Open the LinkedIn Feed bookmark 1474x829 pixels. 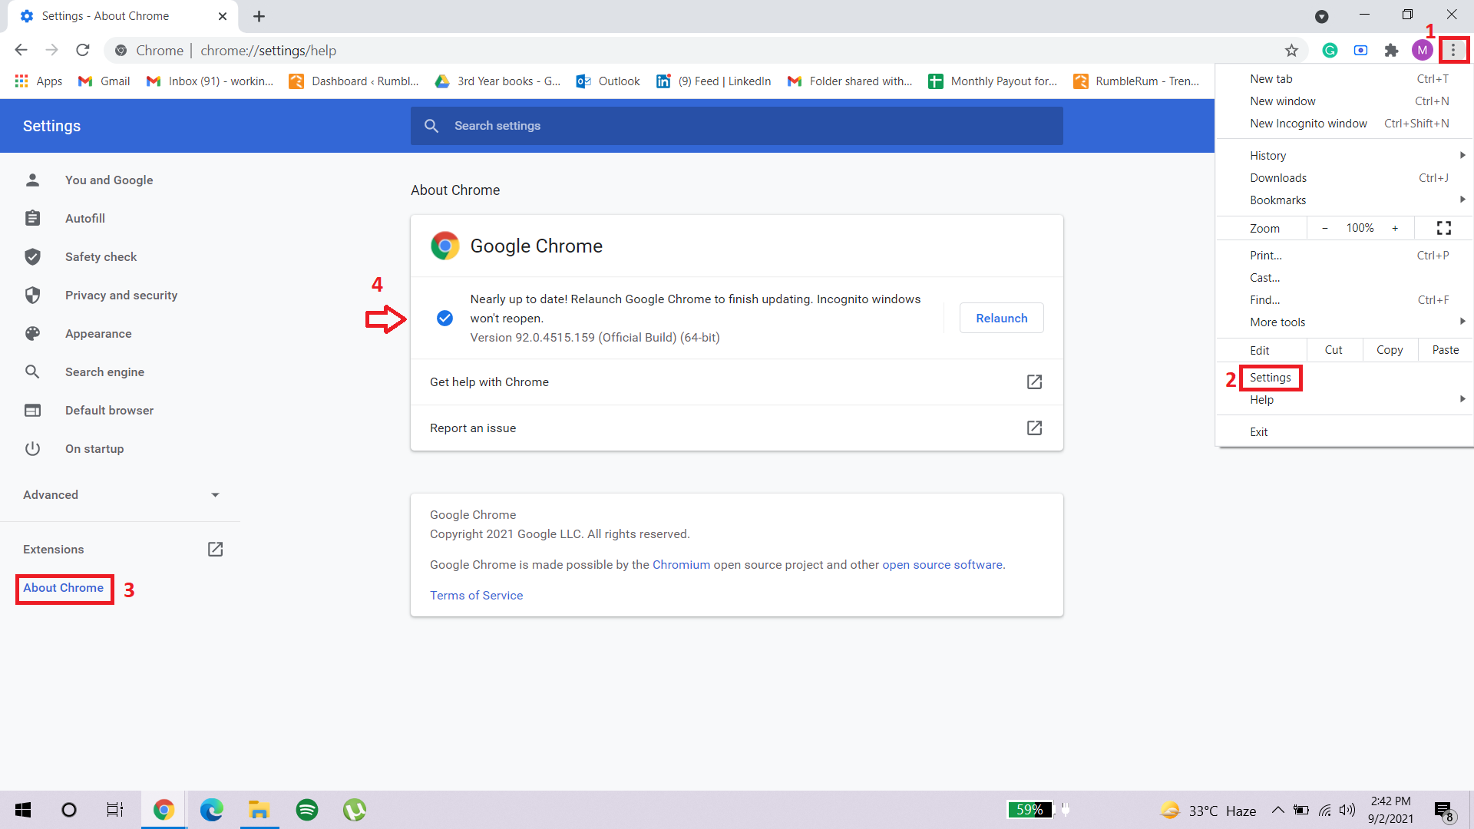click(714, 81)
